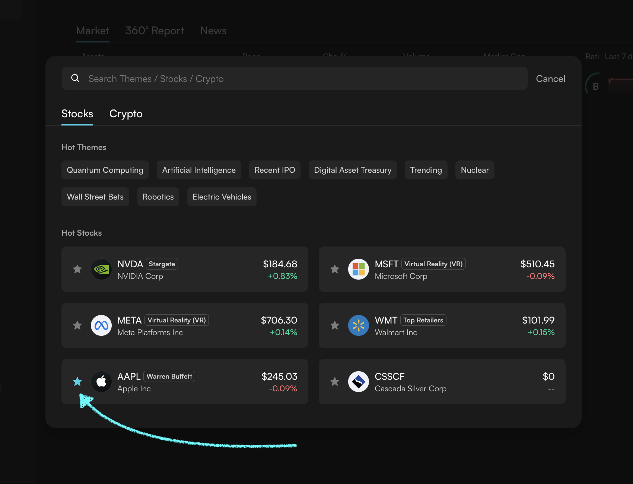Image resolution: width=633 pixels, height=484 pixels.
Task: Open the Stargate tag on NVDA
Action: click(162, 264)
